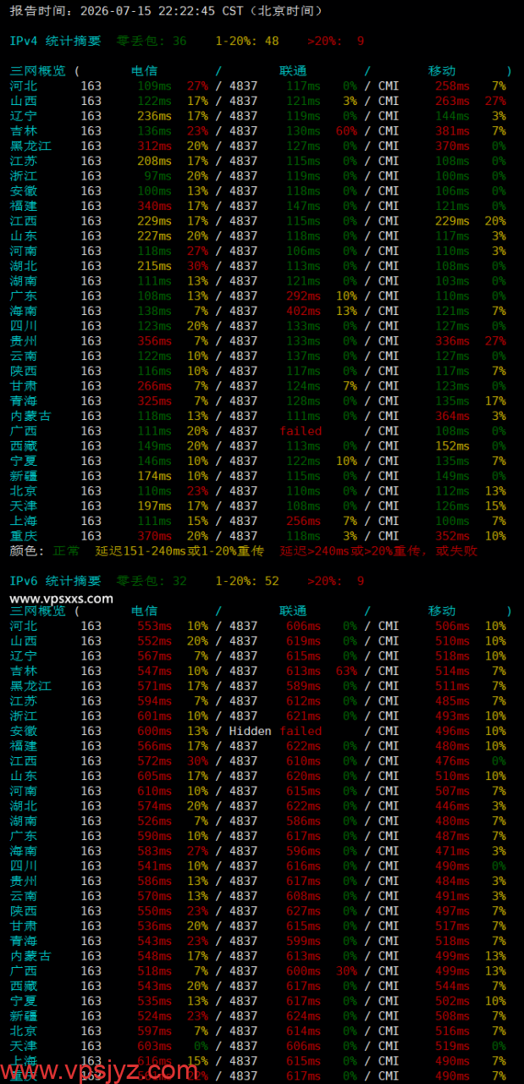Click the 446ms mobile latency for 湖北
The height and width of the screenshot is (1084, 524).
pos(452,806)
